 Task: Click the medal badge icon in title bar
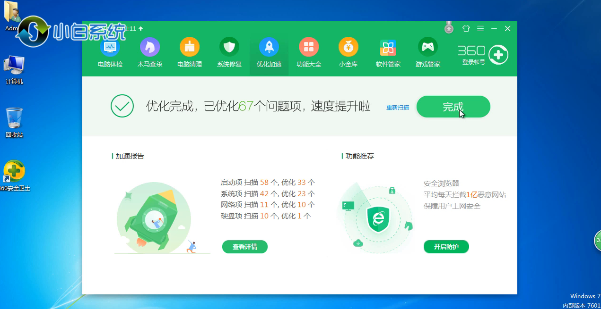point(449,28)
